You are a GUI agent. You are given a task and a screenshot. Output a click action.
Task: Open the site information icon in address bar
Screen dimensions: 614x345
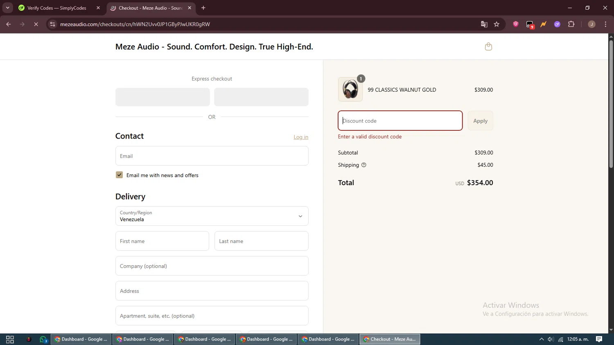[x=52, y=25]
